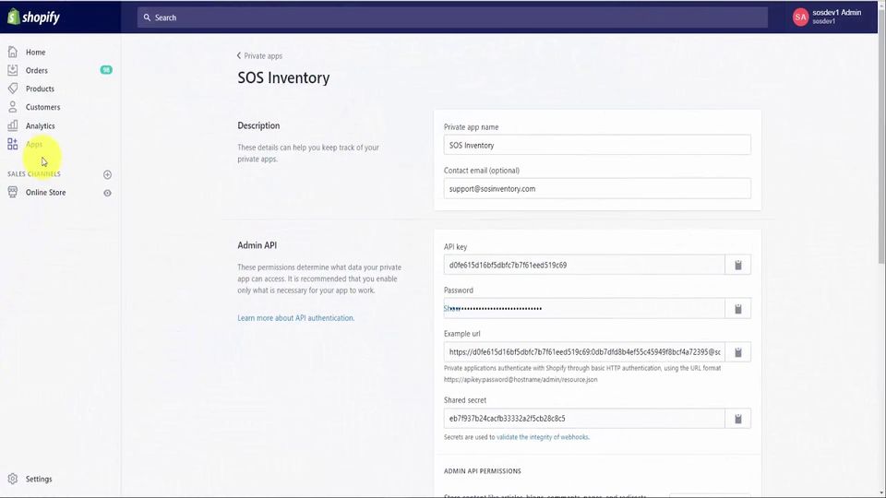Open the Products tag icon

tap(12, 89)
